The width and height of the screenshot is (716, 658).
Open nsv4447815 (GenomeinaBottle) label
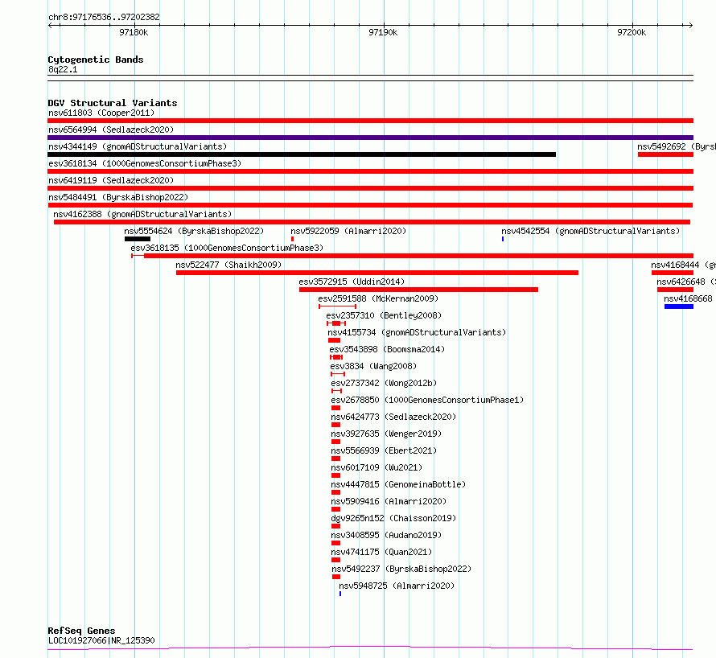(399, 484)
